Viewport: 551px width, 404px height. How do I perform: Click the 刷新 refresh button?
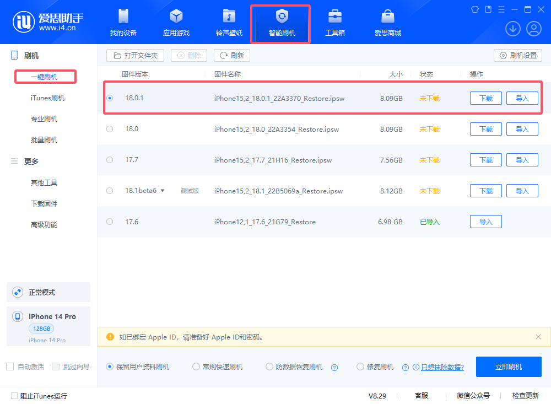(232, 55)
